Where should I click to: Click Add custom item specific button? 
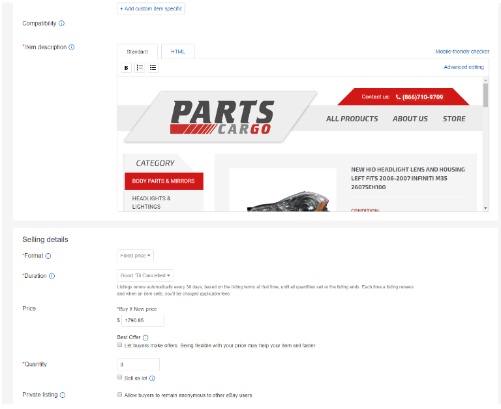point(151,8)
